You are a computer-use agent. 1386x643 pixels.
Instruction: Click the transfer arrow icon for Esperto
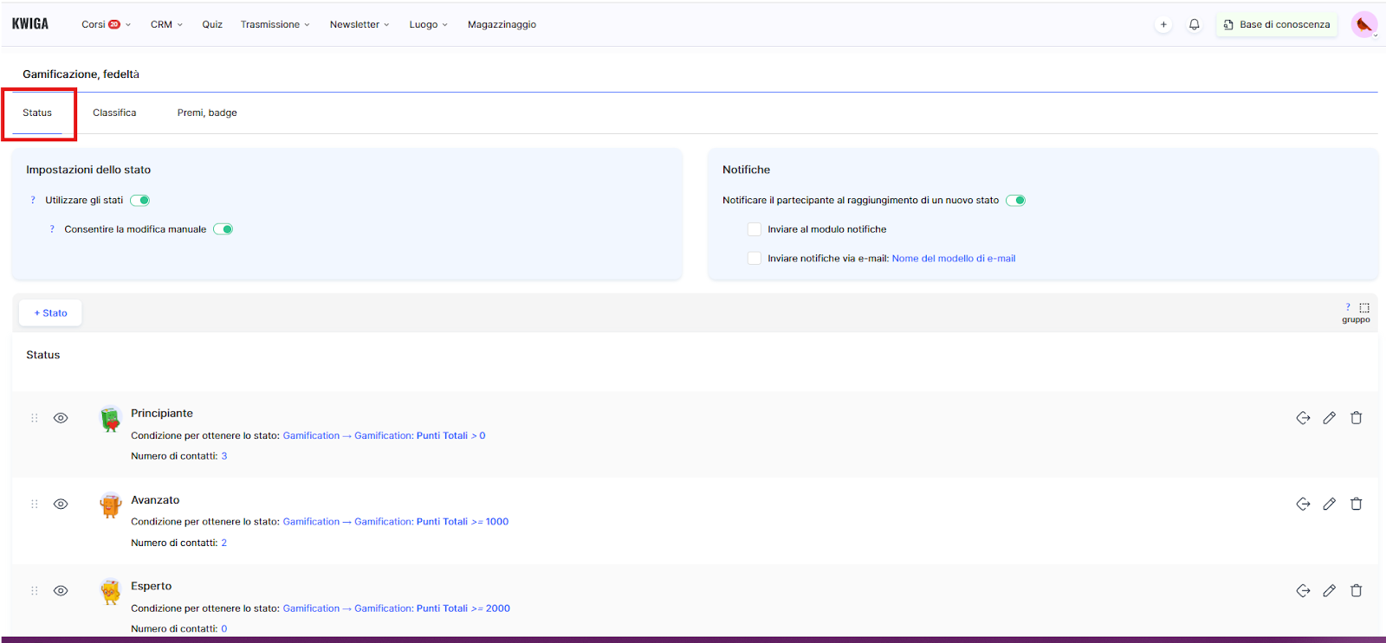click(1303, 591)
